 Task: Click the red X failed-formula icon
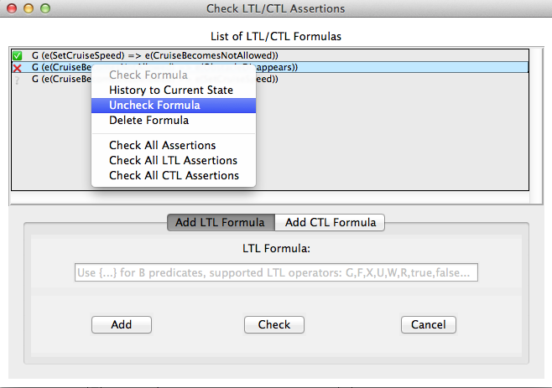pyautogui.click(x=17, y=67)
